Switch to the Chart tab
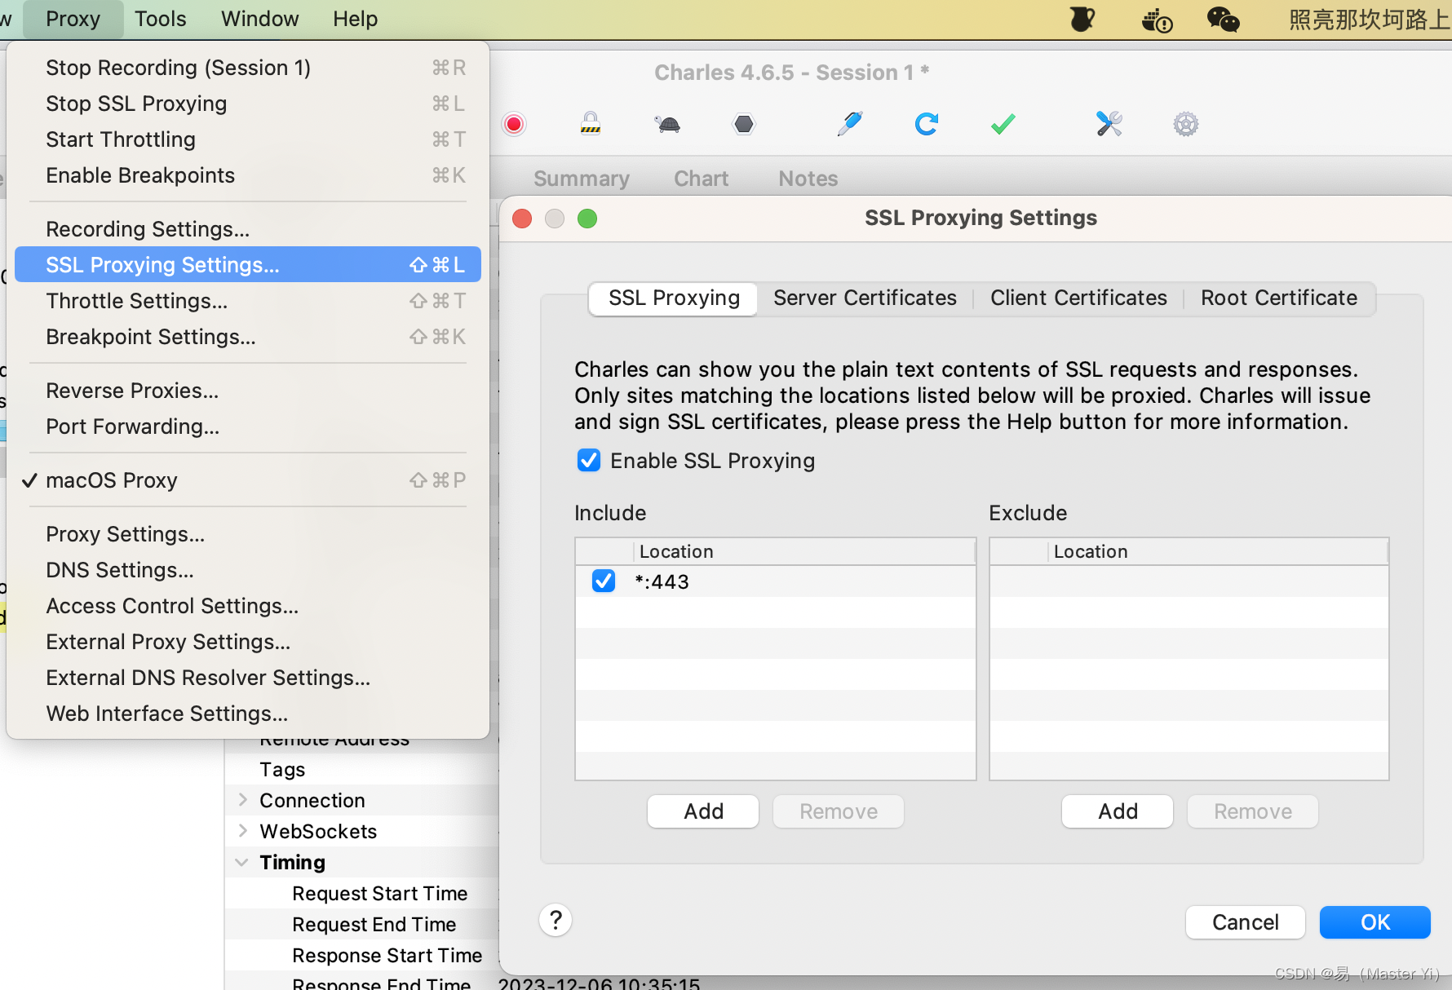This screenshot has width=1452, height=990. coord(701,179)
